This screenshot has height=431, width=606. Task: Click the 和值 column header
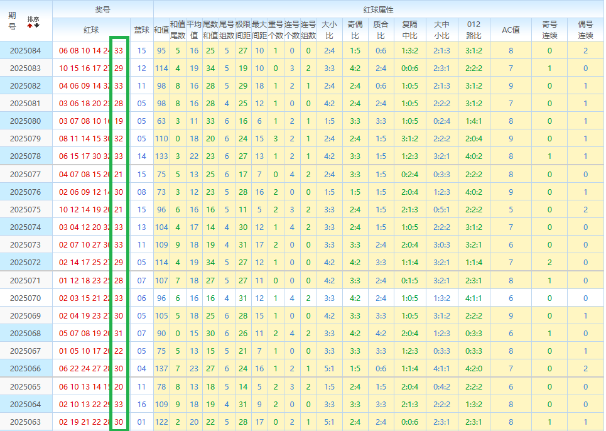coord(161,30)
